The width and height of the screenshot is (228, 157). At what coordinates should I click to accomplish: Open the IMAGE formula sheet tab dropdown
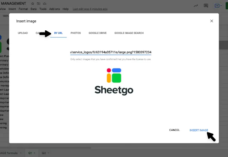(x=21, y=153)
